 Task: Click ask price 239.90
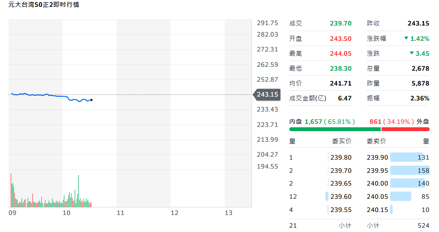click(x=377, y=157)
